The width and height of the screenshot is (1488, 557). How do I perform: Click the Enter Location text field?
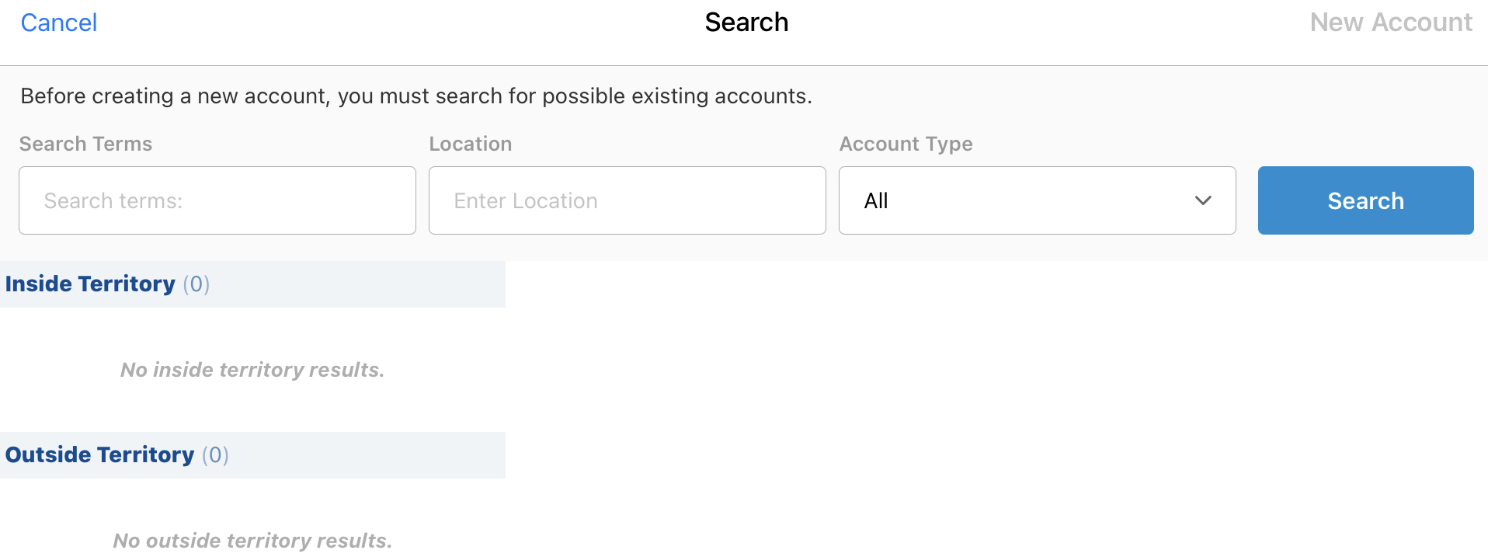click(627, 200)
